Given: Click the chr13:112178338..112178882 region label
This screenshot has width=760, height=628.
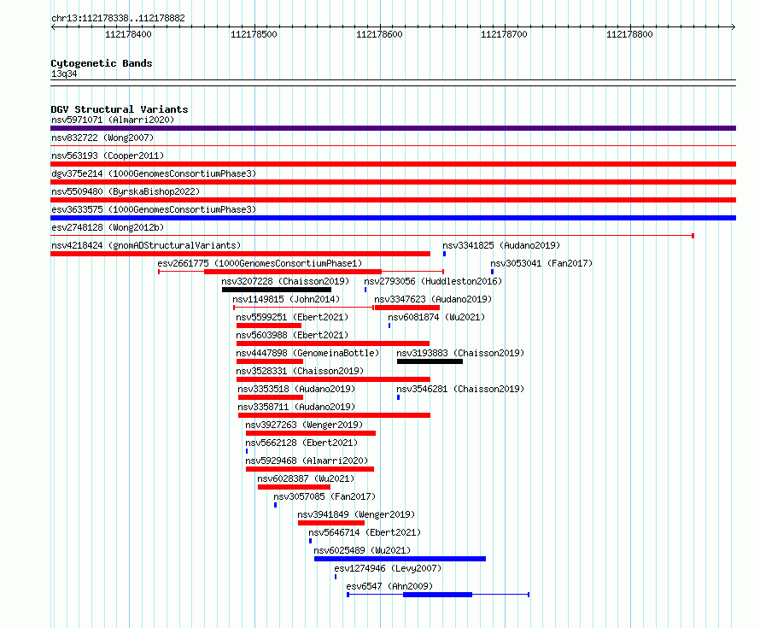Looking at the screenshot, I should 118,19.
